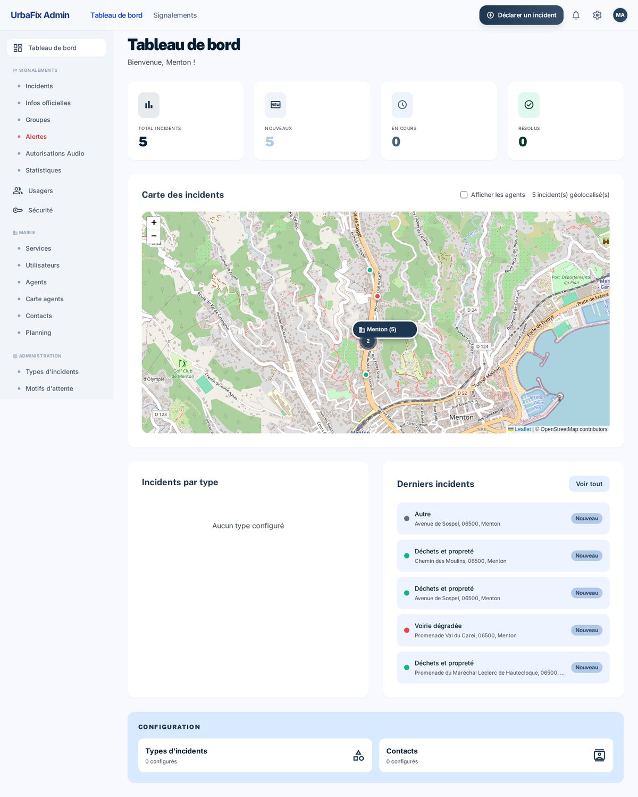
Task: Click the cluster marker labeled 2
Action: [x=368, y=341]
